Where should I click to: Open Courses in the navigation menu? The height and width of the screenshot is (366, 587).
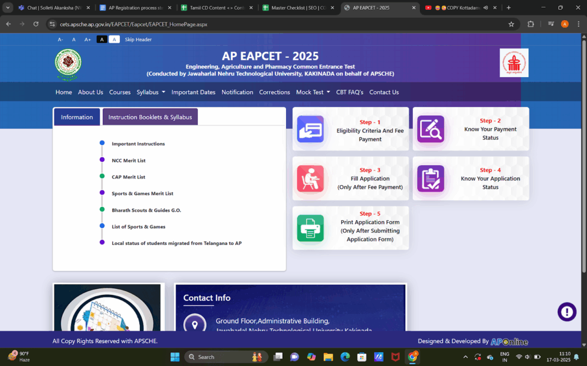coord(120,92)
